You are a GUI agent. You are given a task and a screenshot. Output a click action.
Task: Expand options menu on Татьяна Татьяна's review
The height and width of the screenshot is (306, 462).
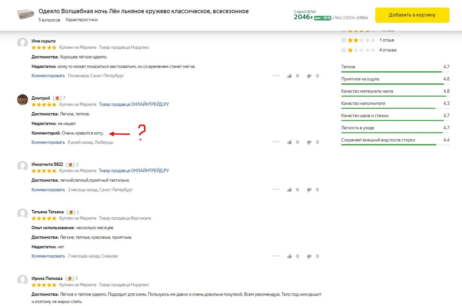click(276, 256)
